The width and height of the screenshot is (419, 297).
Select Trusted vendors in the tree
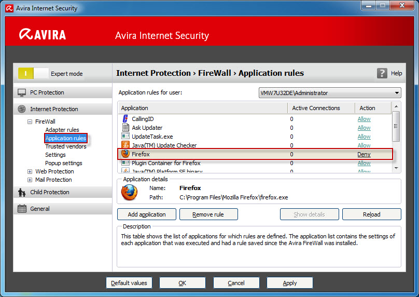[66, 146]
